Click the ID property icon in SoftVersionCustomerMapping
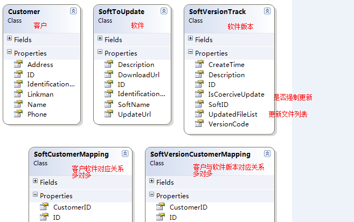Image resolution: width=354 pixels, height=222 pixels. coord(161,217)
